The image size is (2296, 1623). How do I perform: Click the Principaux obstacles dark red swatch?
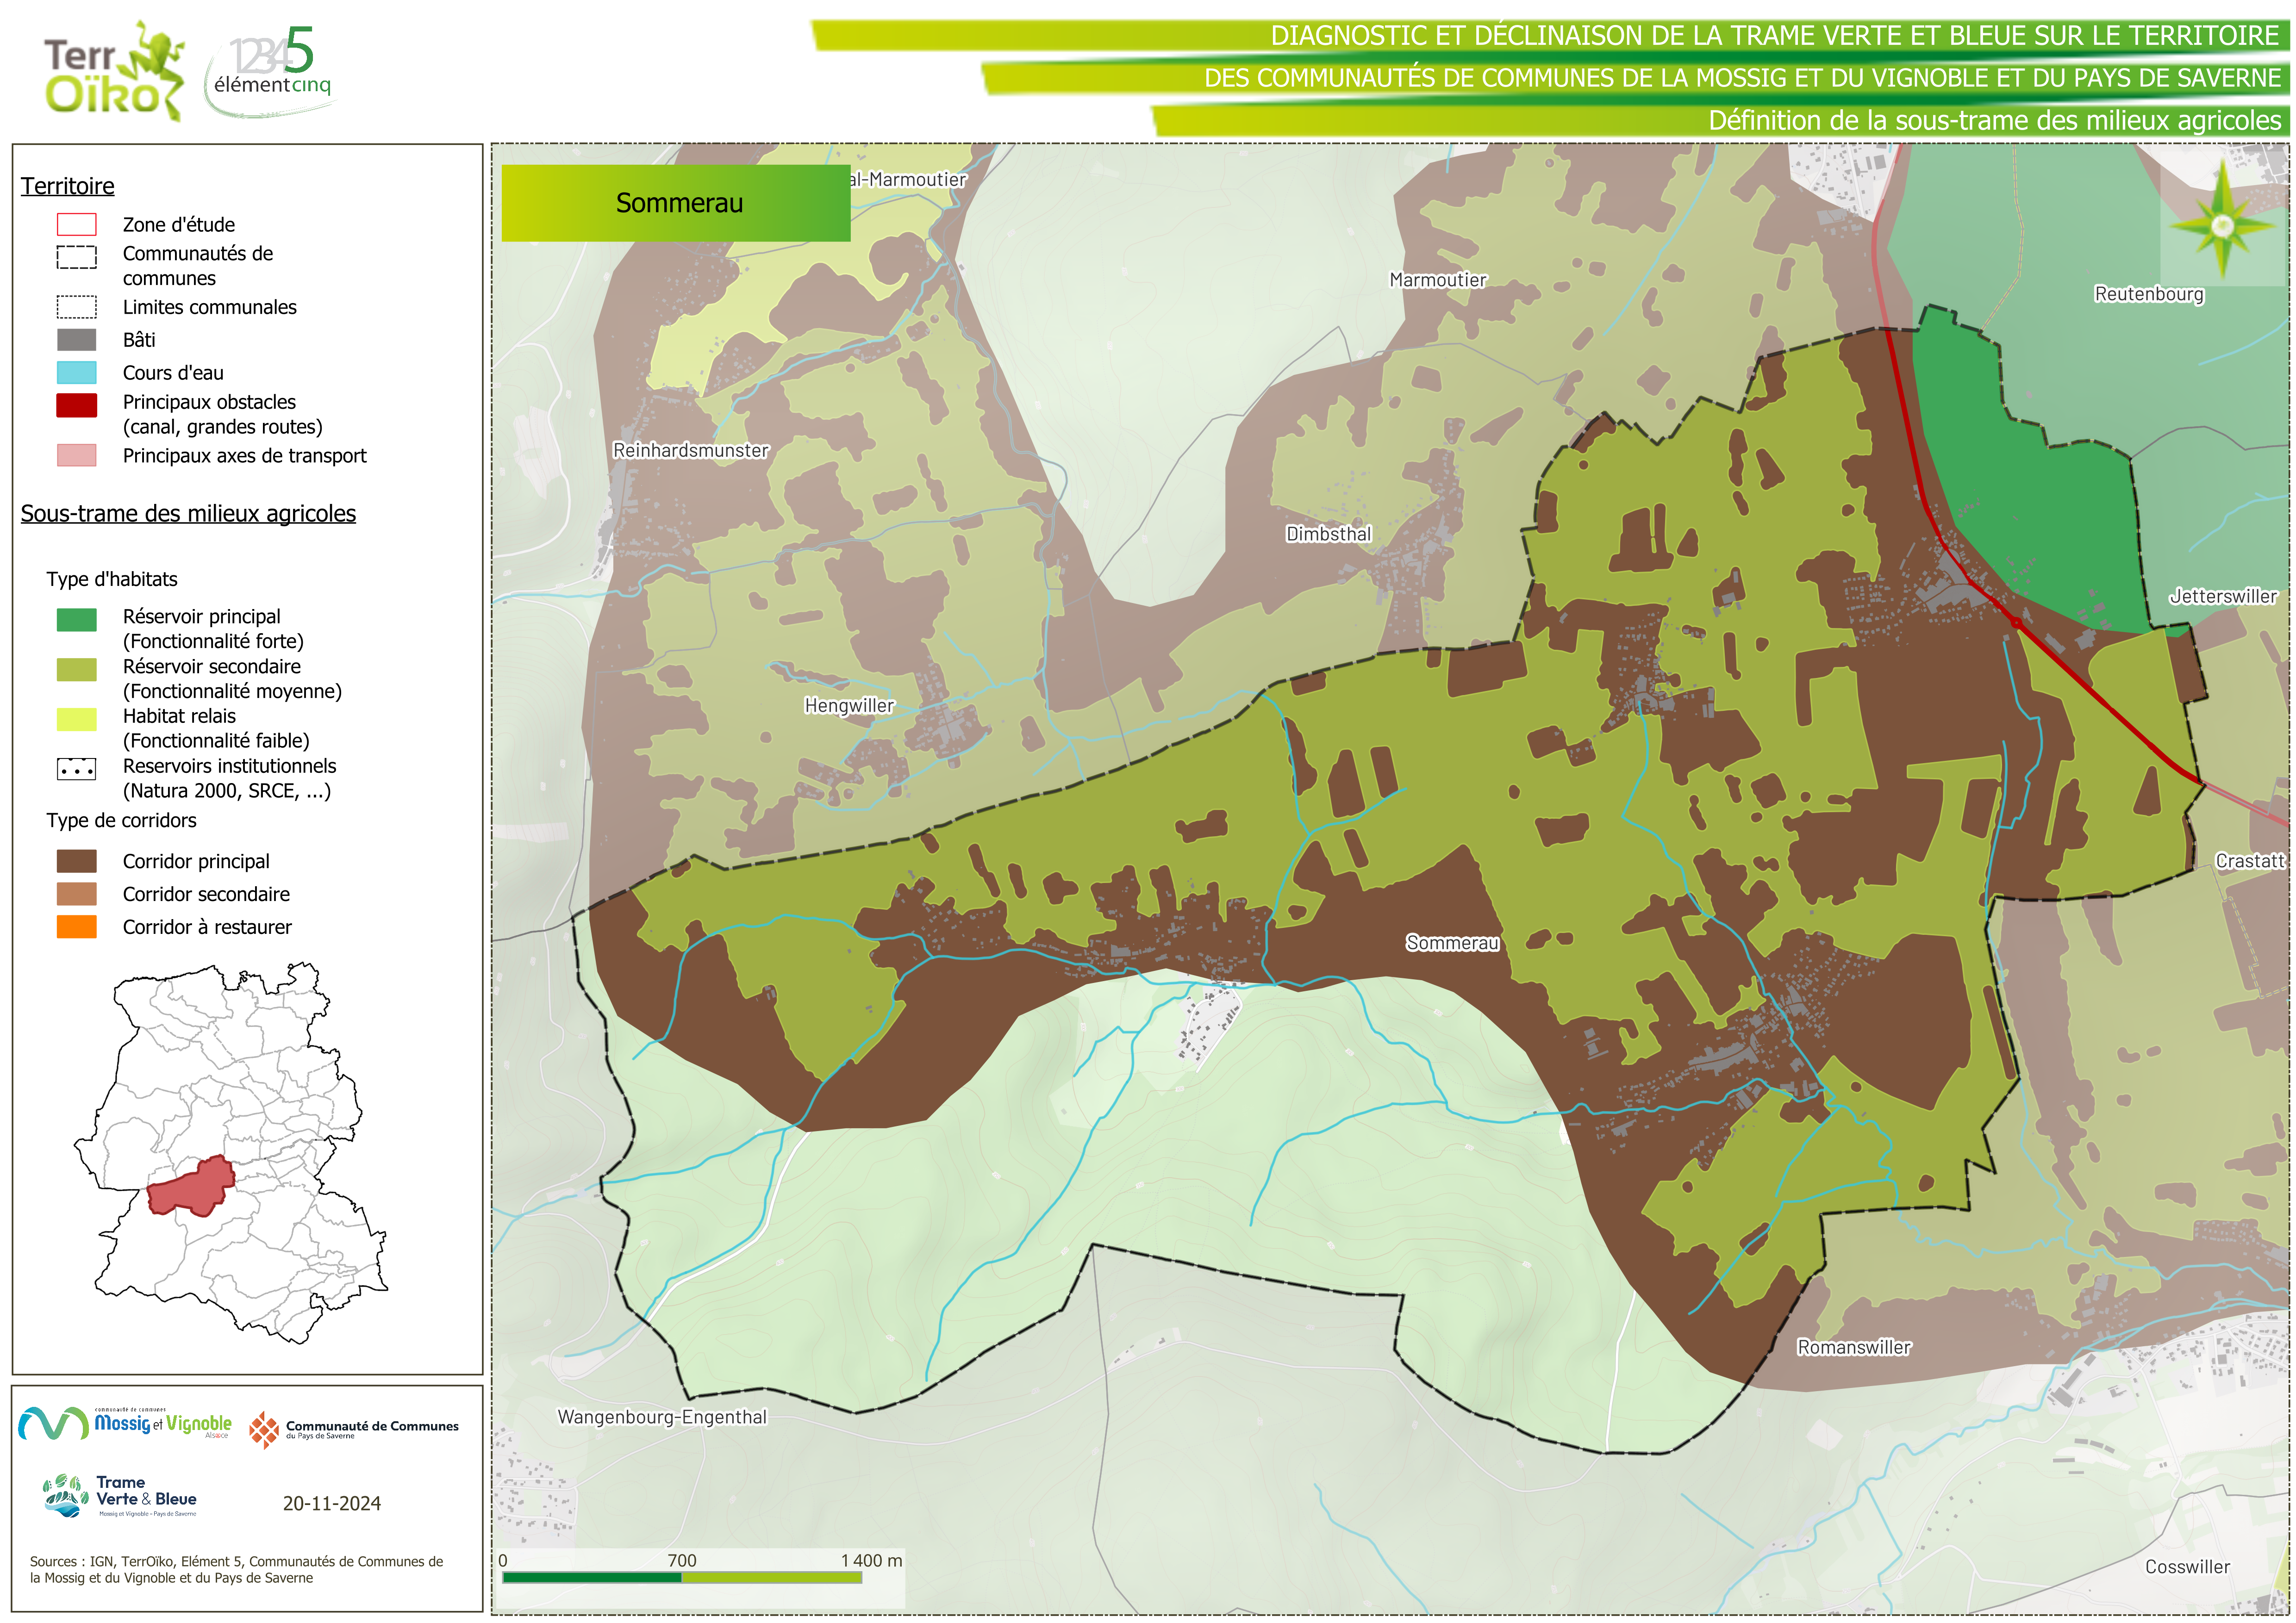[77, 405]
